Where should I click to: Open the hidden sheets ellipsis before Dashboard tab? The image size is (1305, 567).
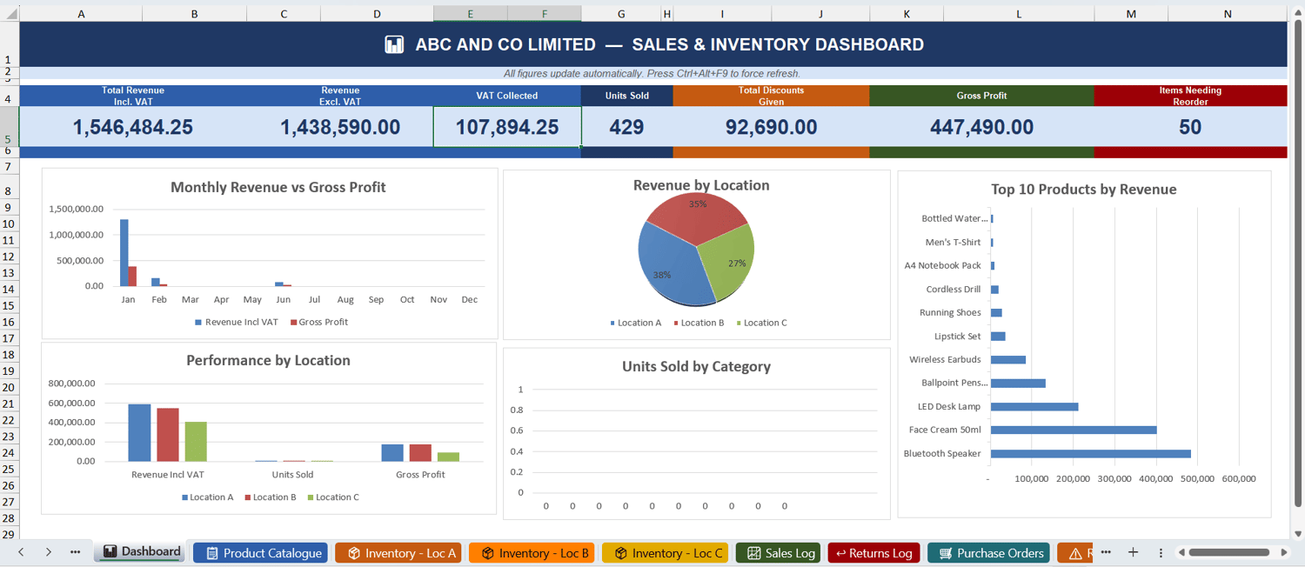tap(76, 552)
